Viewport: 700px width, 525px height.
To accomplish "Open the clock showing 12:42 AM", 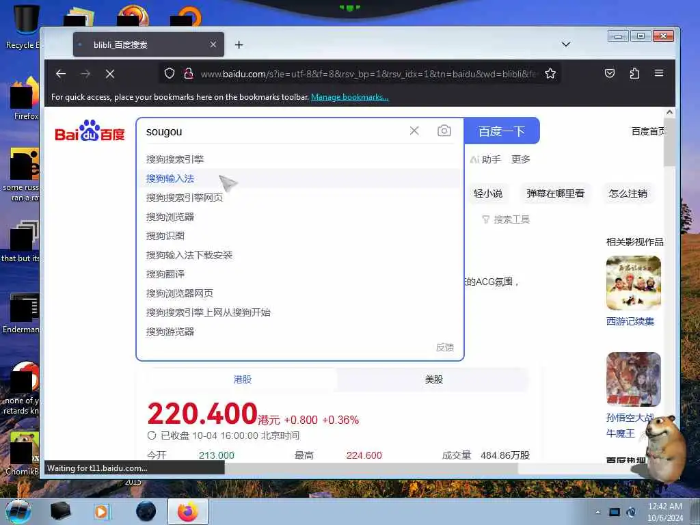I will point(664,511).
